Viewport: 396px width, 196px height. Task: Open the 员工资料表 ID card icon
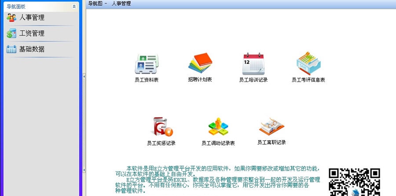(x=147, y=64)
